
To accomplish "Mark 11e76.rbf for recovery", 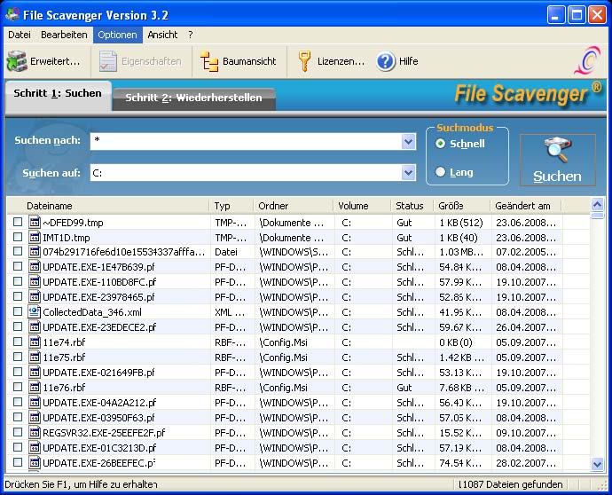I will [x=18, y=387].
